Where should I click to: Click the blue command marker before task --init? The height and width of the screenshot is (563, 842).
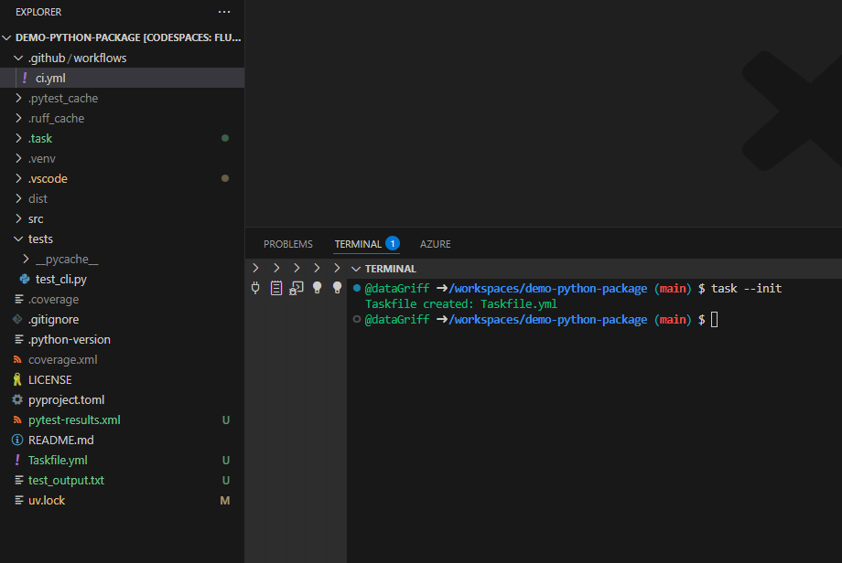tap(357, 289)
